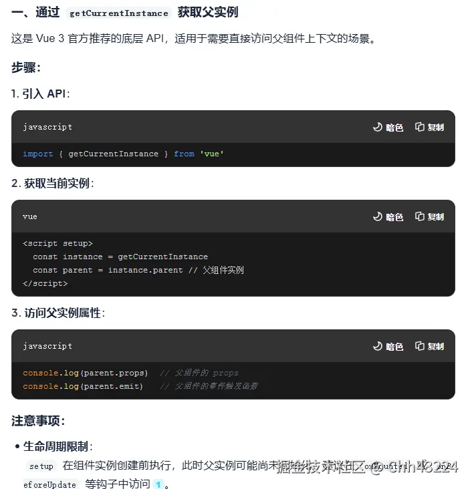
Task: Toggle dark theme on the vue code block
Action: point(388,216)
